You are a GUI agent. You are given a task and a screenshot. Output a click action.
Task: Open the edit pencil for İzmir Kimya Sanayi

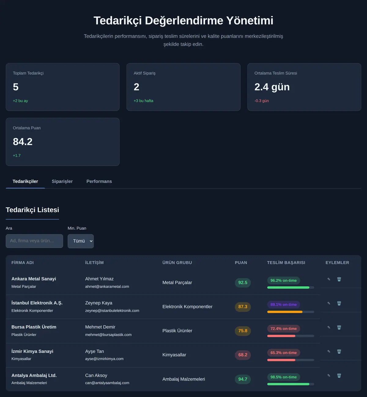click(329, 351)
